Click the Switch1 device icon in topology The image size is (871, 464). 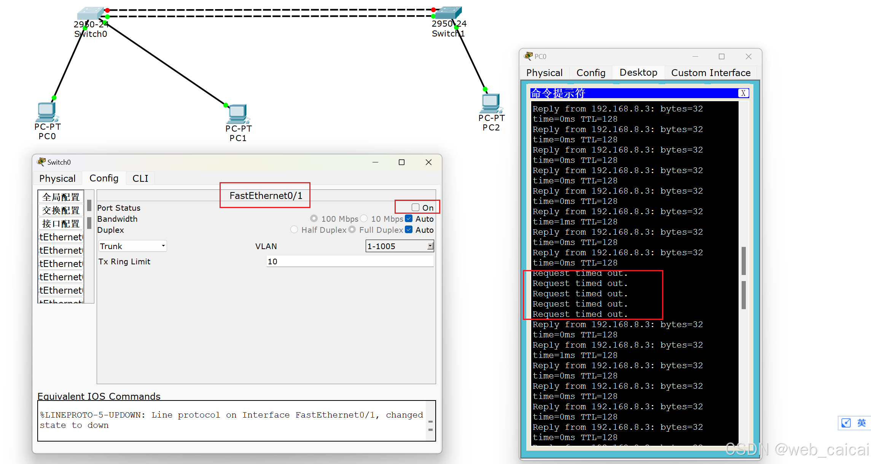(x=448, y=13)
